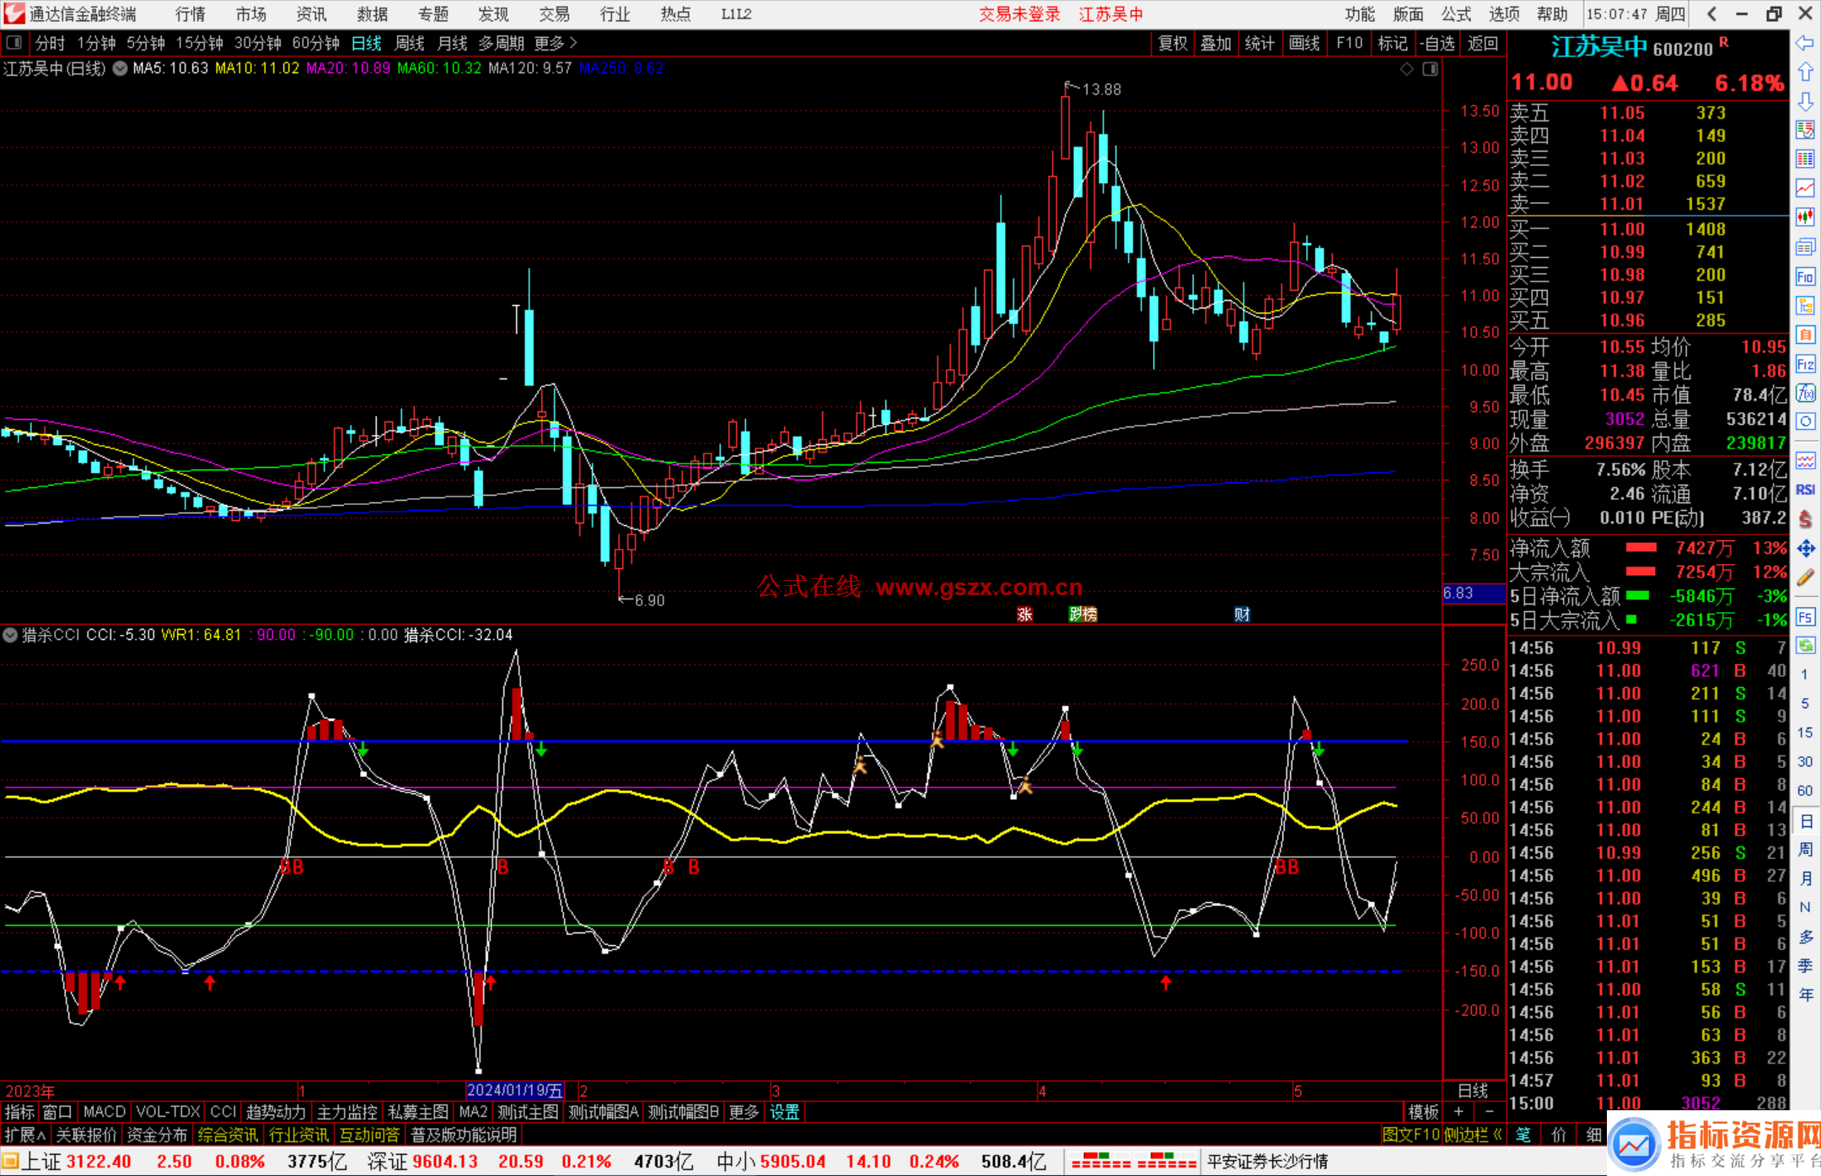The image size is (1821, 1176).
Task: Open the 选项 menu
Action: (1504, 13)
